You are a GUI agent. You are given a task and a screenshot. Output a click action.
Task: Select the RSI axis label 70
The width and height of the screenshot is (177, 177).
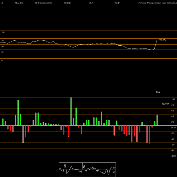(2, 41)
